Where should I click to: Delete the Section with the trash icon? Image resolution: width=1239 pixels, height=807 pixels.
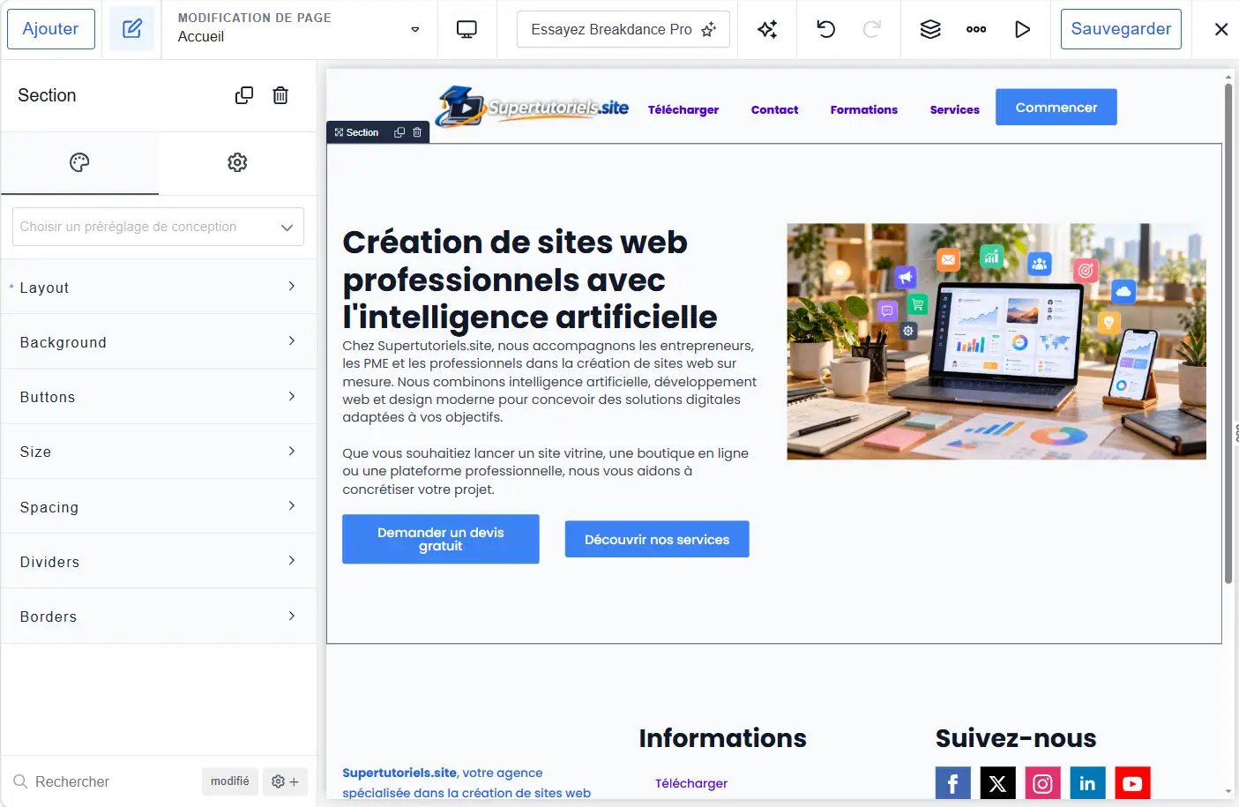click(x=280, y=95)
